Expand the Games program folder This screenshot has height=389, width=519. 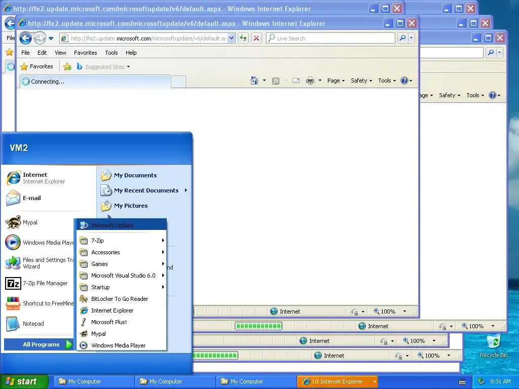(122, 264)
